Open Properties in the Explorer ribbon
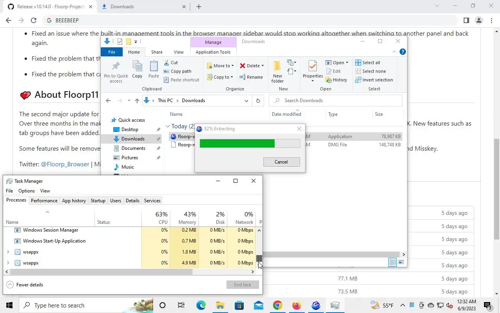 [x=312, y=72]
